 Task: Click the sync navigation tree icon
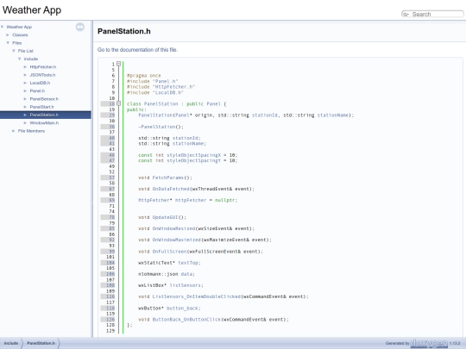pyautogui.click(x=80, y=27)
